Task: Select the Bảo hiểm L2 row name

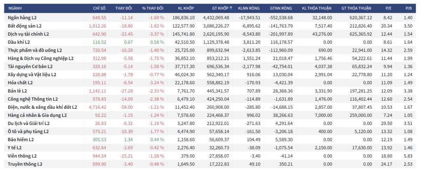Action: point(21,139)
